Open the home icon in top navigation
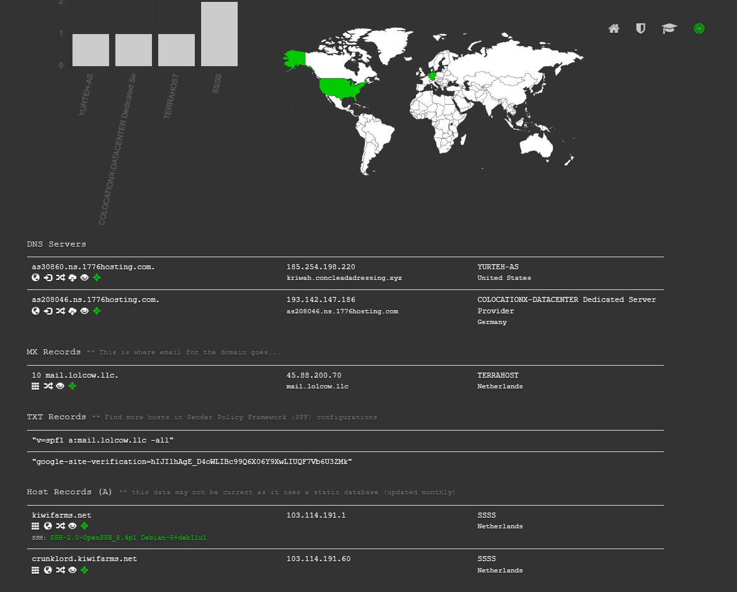Image resolution: width=737 pixels, height=592 pixels. click(613, 28)
